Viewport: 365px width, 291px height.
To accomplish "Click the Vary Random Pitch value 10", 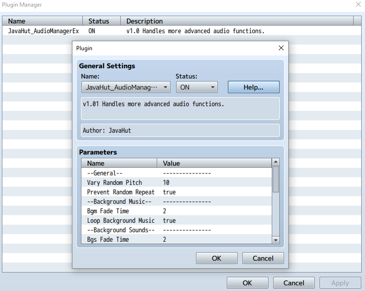I will [166, 182].
